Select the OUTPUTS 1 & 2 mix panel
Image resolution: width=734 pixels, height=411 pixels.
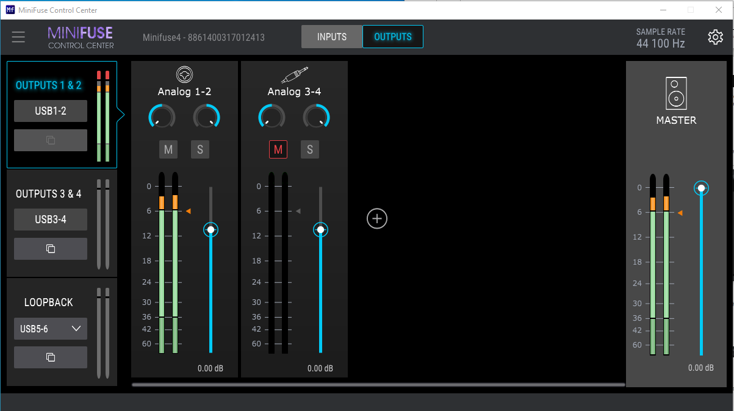(62, 115)
